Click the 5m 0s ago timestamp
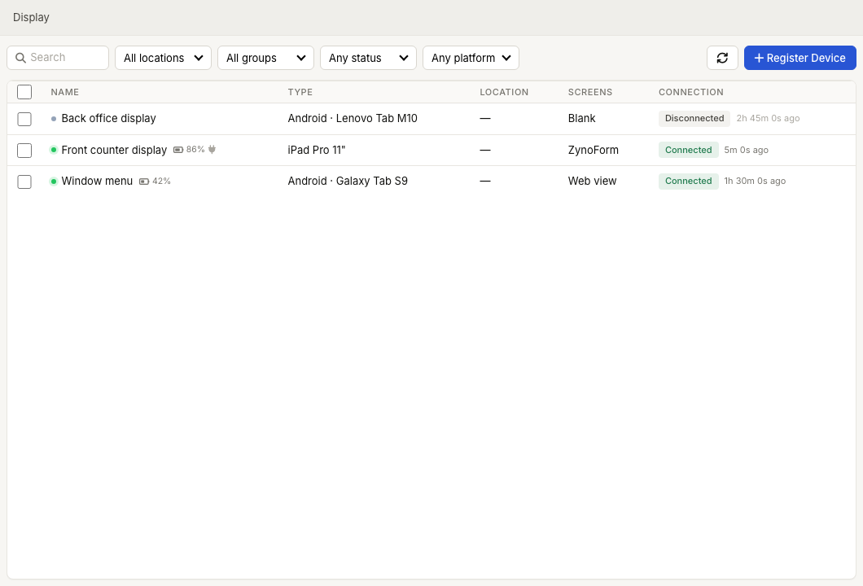Image resolution: width=863 pixels, height=586 pixels. click(x=746, y=150)
